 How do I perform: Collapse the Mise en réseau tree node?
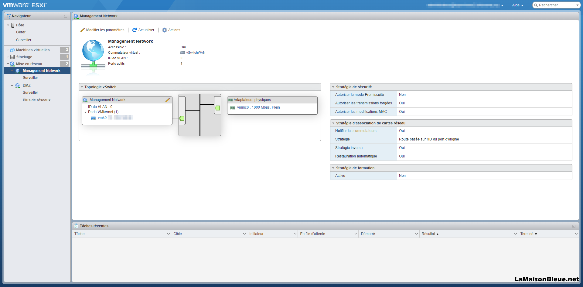coord(8,64)
